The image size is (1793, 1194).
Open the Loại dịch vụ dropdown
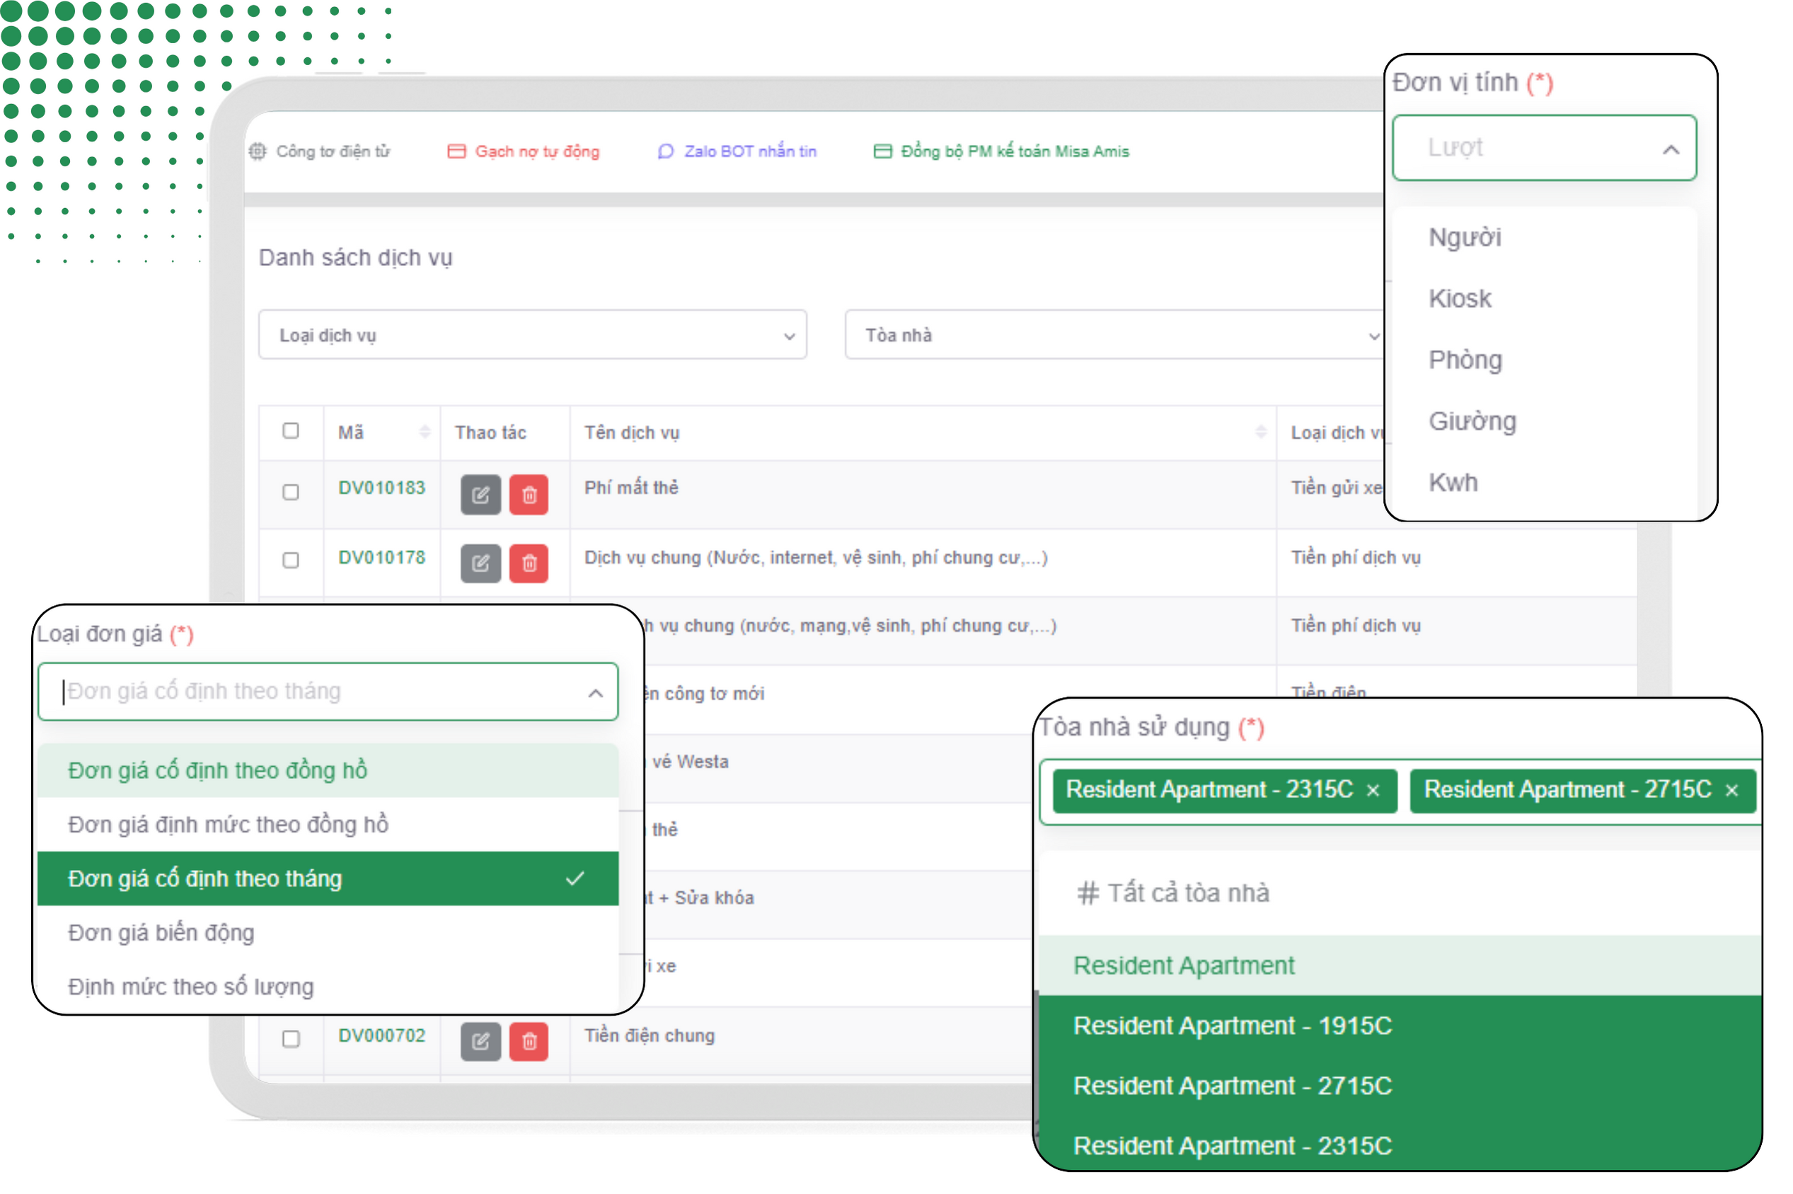(532, 335)
